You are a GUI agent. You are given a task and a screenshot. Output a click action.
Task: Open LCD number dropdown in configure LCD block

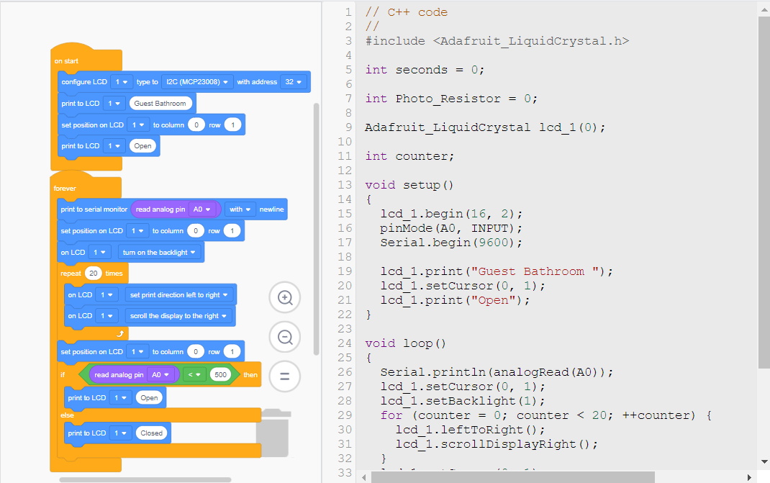click(x=122, y=82)
